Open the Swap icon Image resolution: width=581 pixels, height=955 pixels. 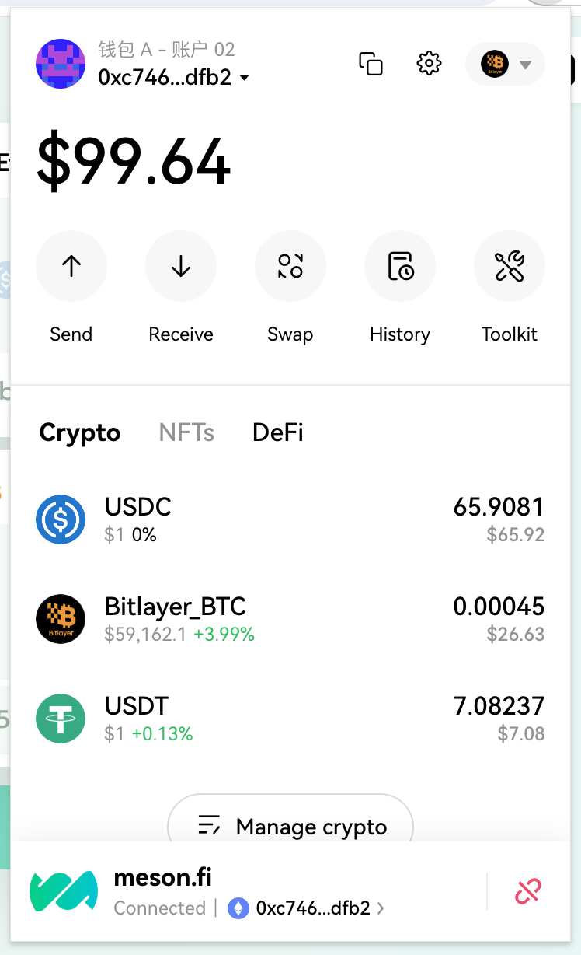click(290, 267)
